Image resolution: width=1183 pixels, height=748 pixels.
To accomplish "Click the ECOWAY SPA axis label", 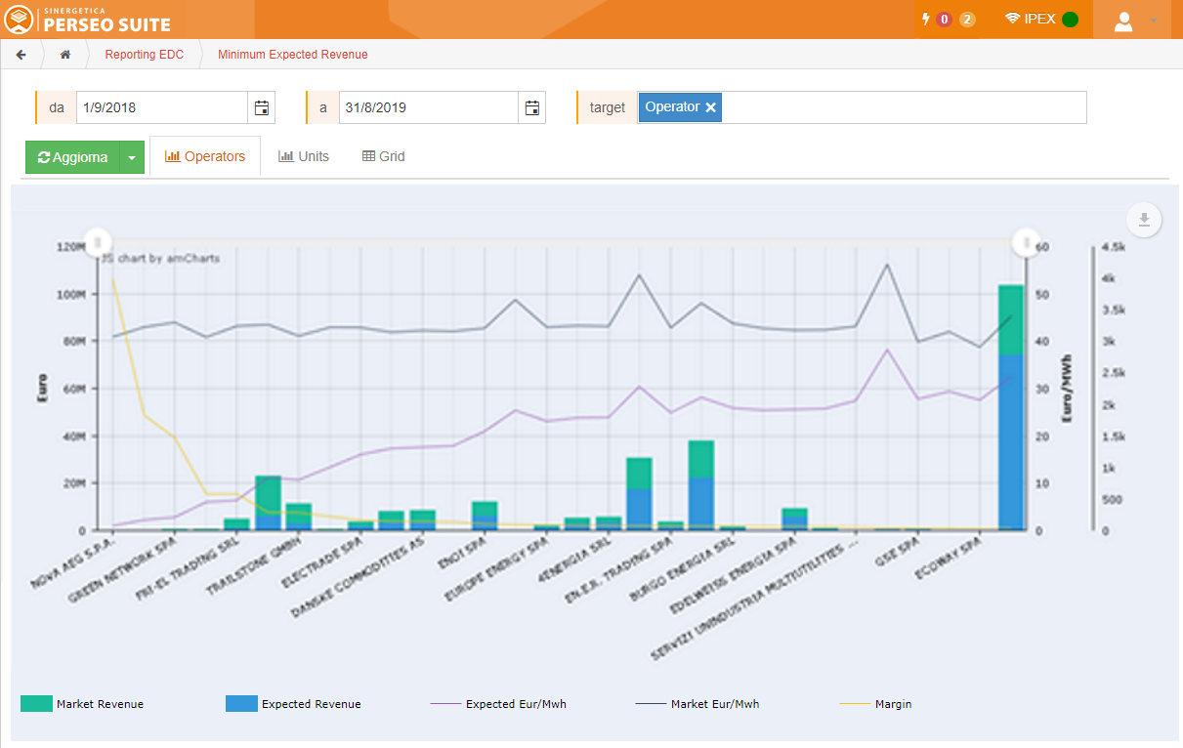I will pos(947,557).
